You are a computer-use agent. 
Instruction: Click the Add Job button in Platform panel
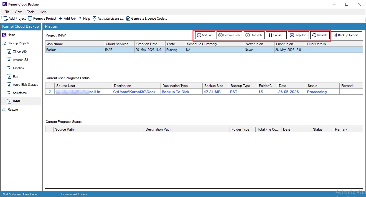point(205,35)
